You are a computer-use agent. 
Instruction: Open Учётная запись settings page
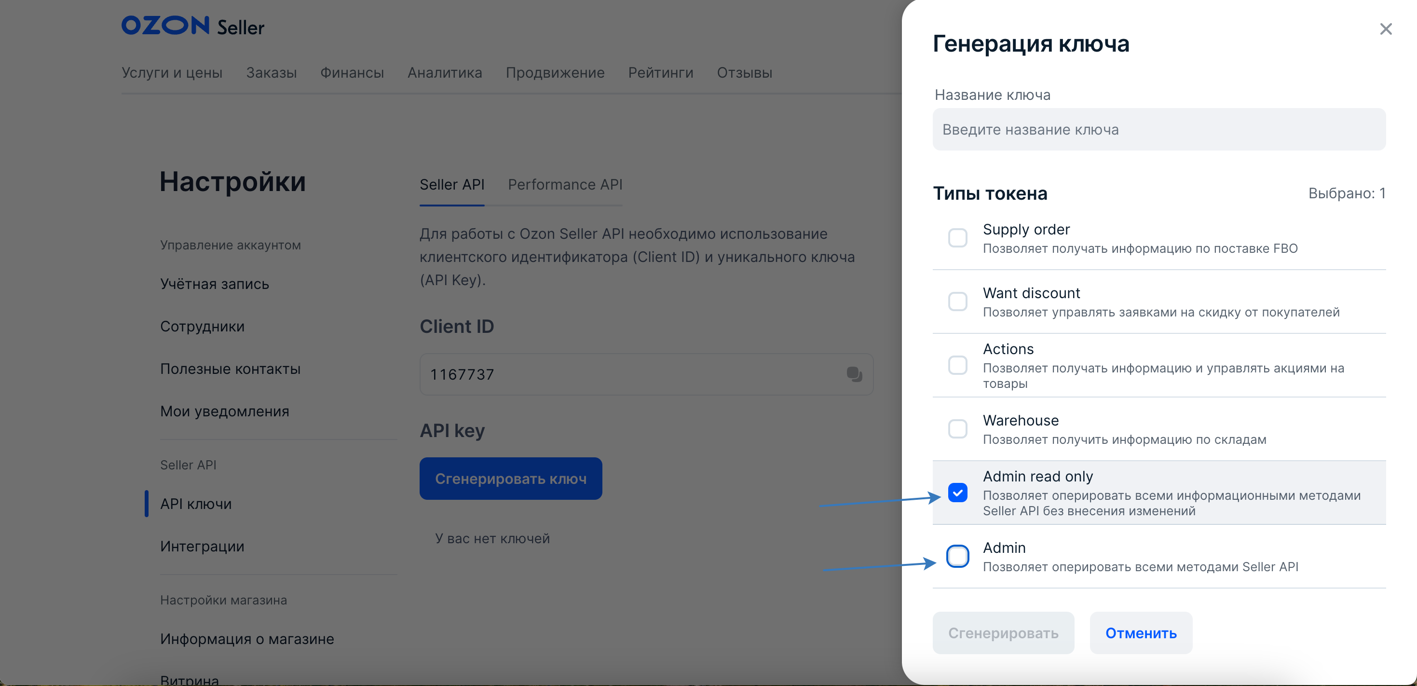point(215,284)
